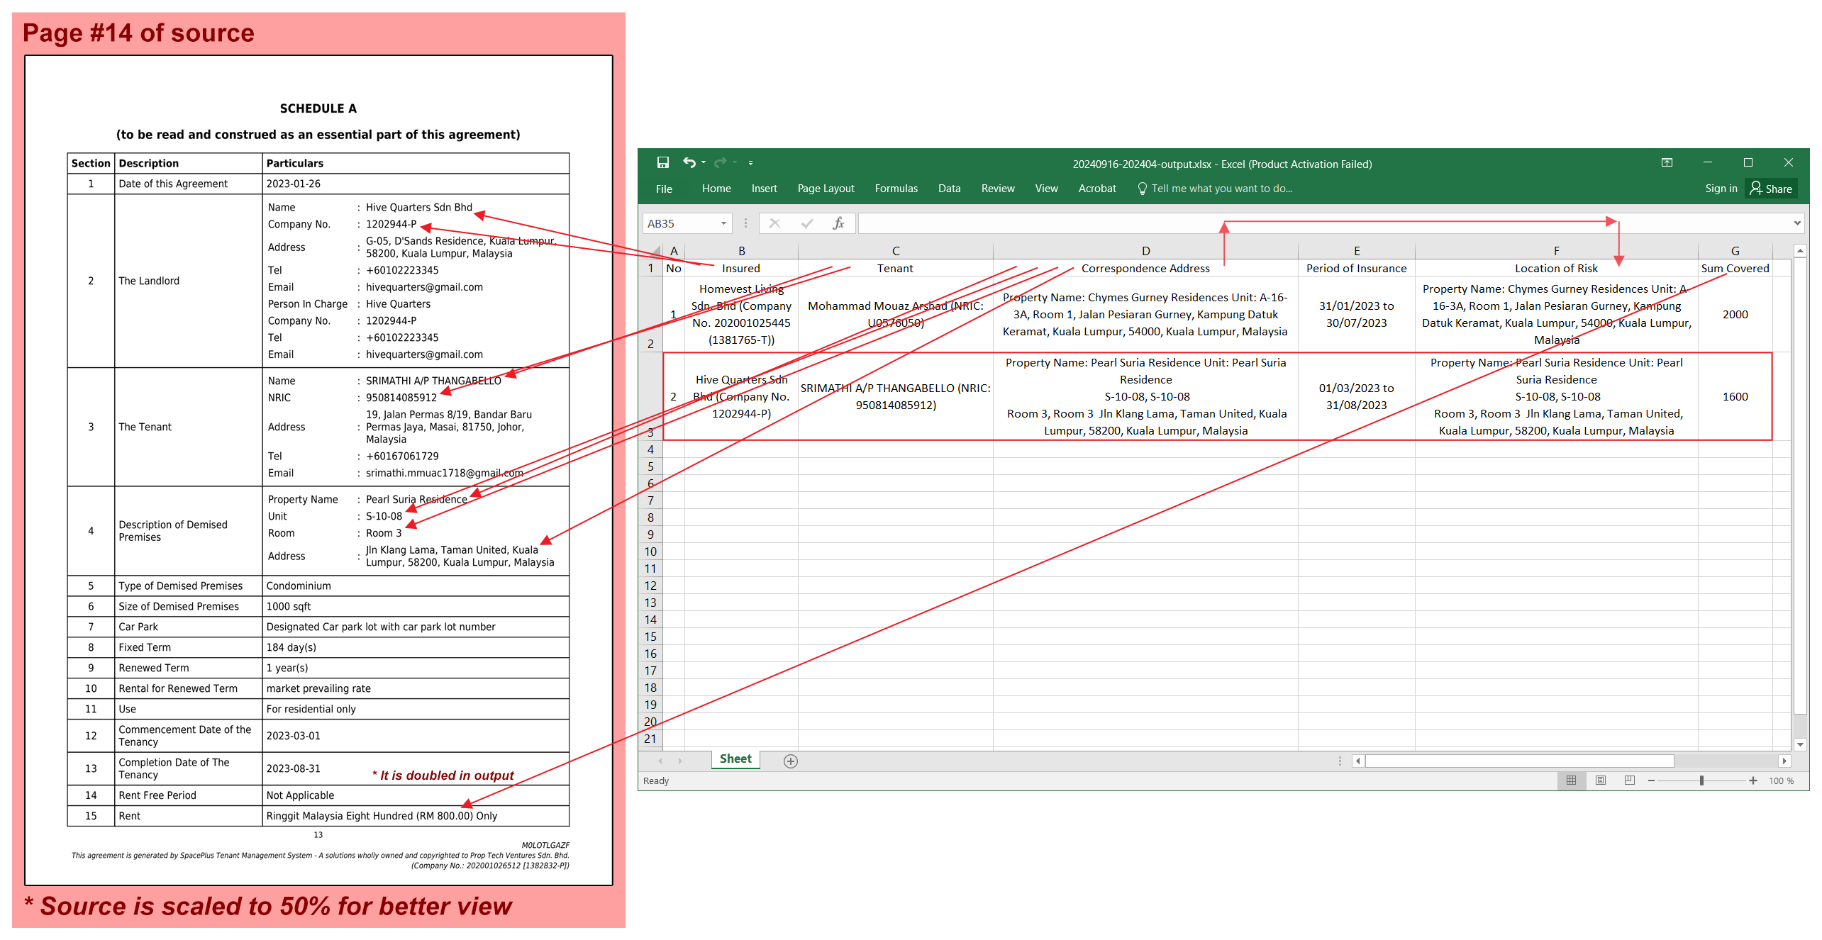Image resolution: width=1822 pixels, height=940 pixels.
Task: Switch to the Insert ribbon tab
Action: pyautogui.click(x=764, y=189)
